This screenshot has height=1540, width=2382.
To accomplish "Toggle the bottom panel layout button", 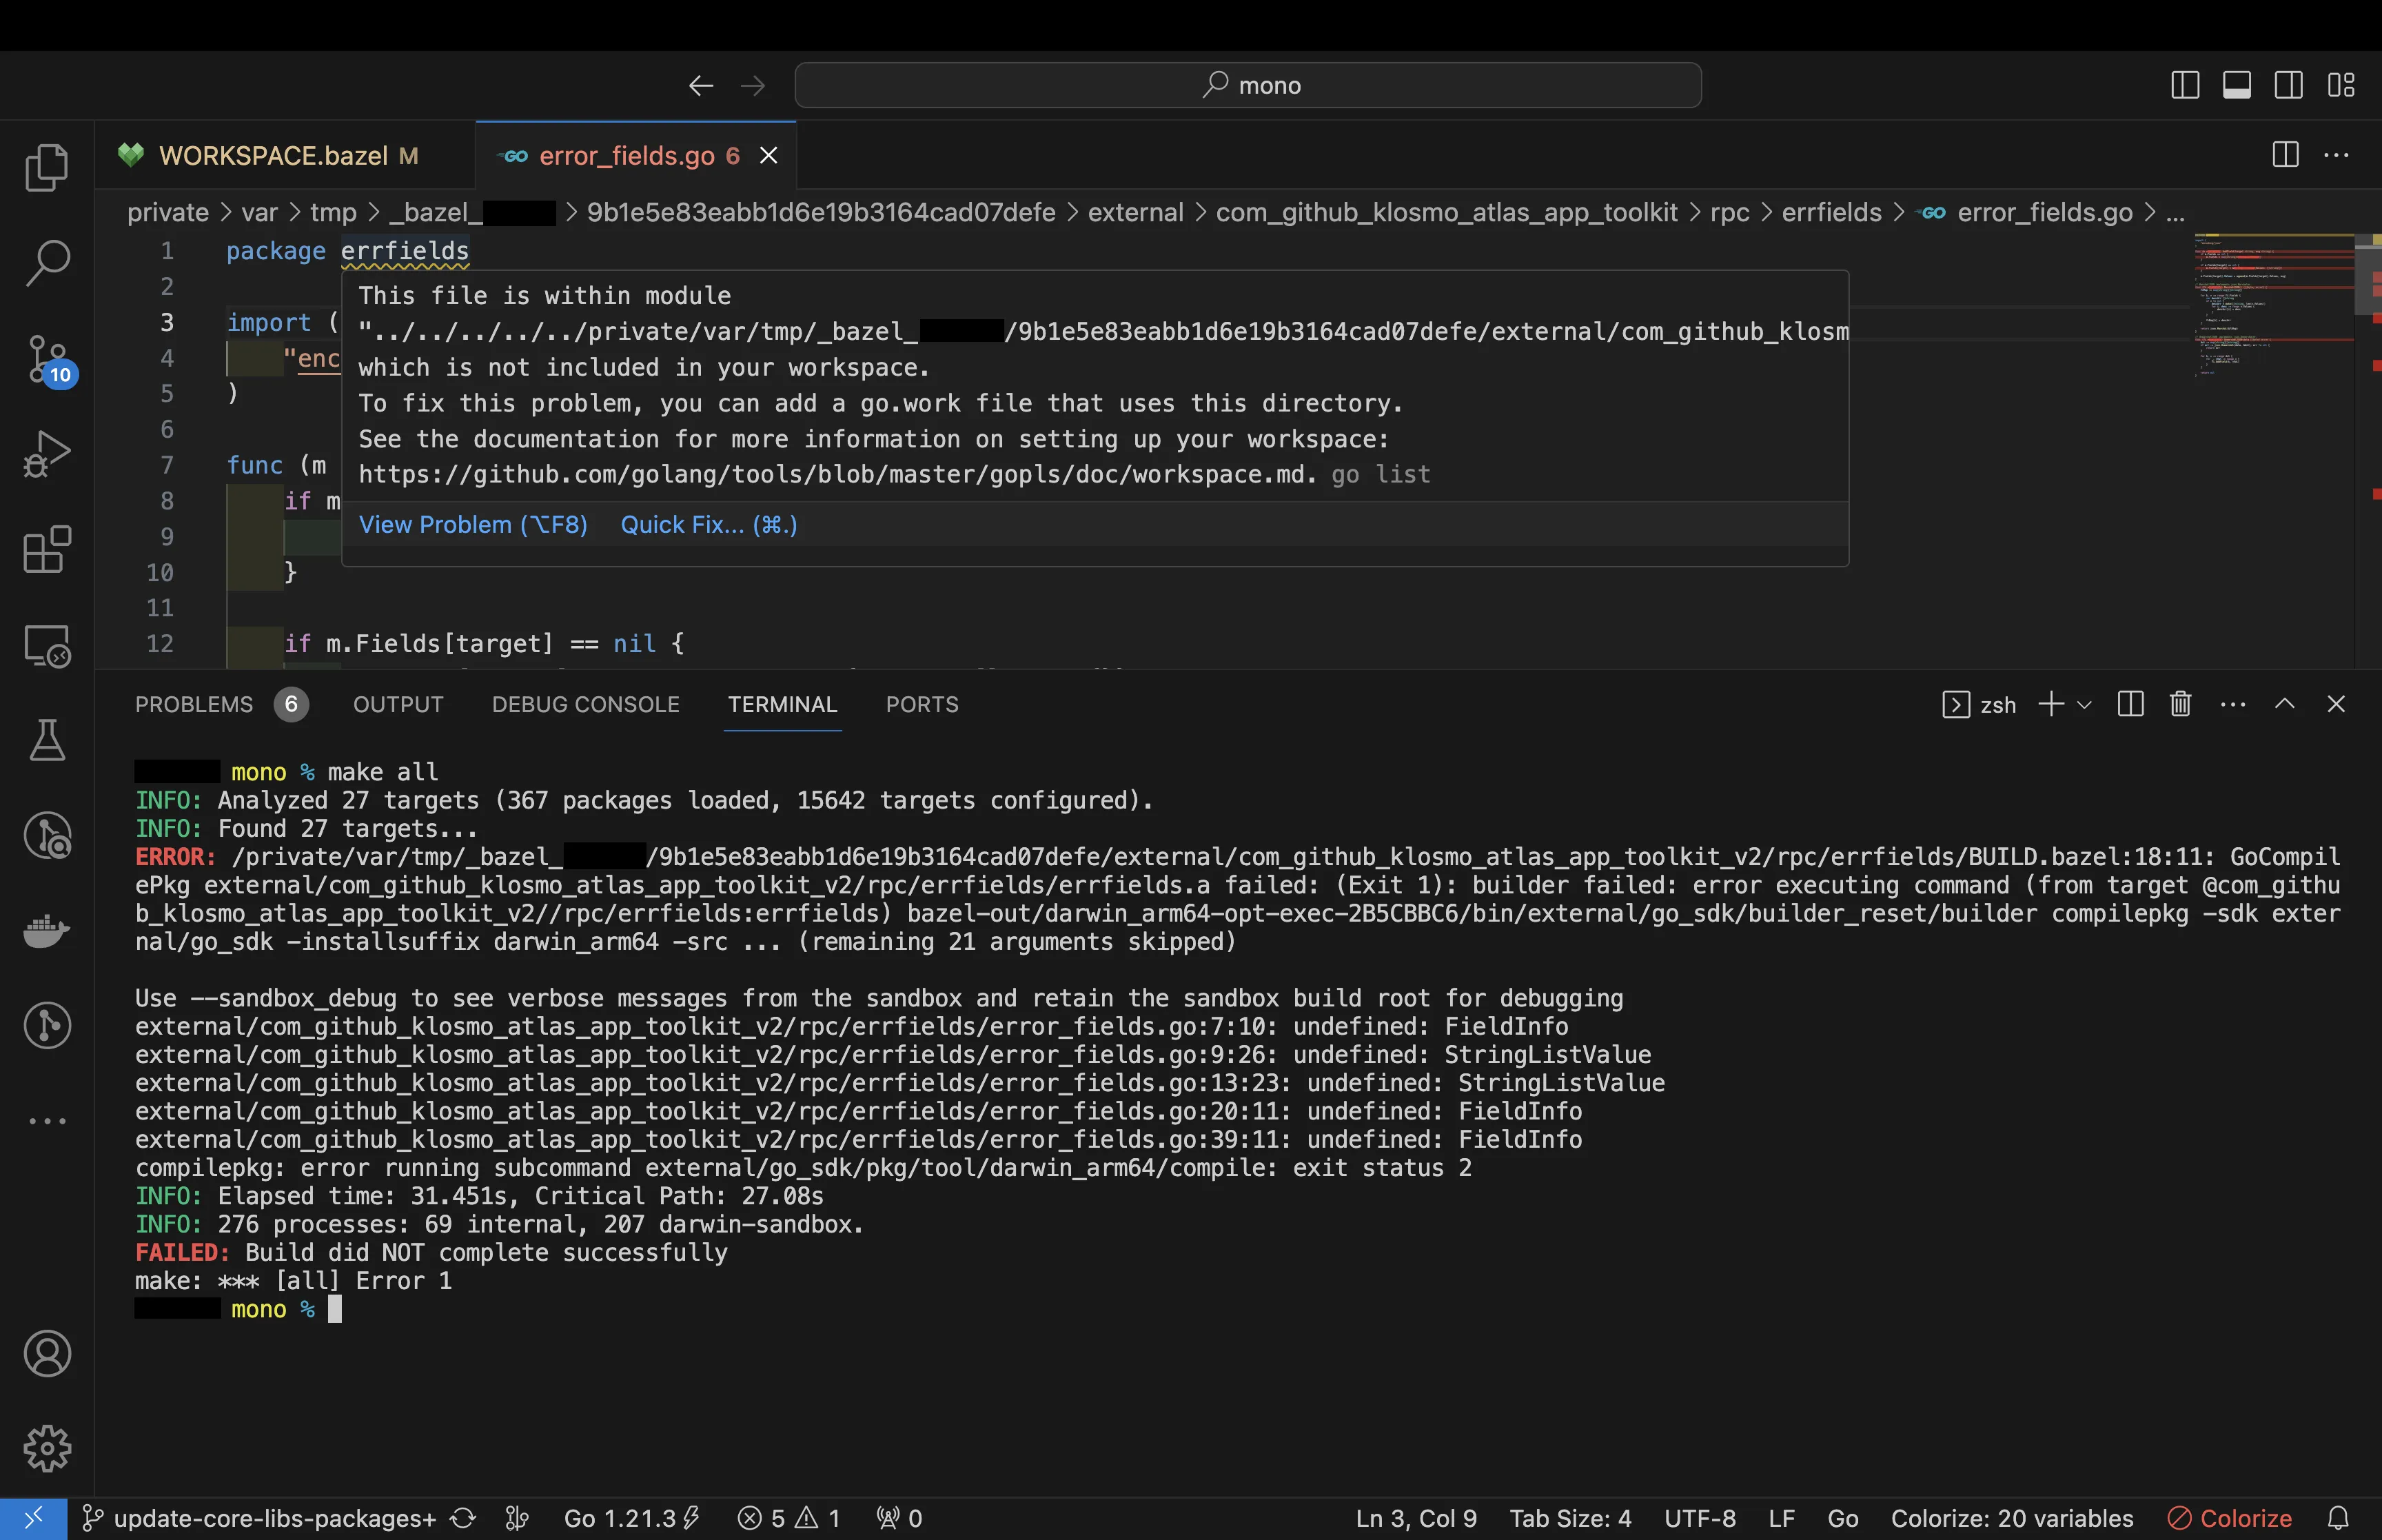I will (x=2237, y=86).
